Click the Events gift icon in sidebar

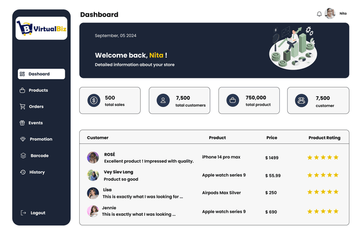(22, 123)
